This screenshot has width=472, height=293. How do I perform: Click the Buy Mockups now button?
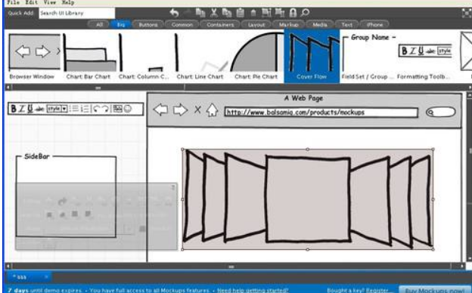435,290
